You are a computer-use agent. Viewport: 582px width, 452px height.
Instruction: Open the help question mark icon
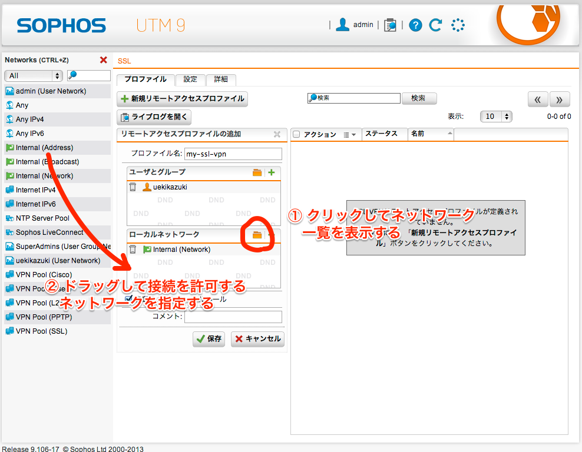(415, 25)
